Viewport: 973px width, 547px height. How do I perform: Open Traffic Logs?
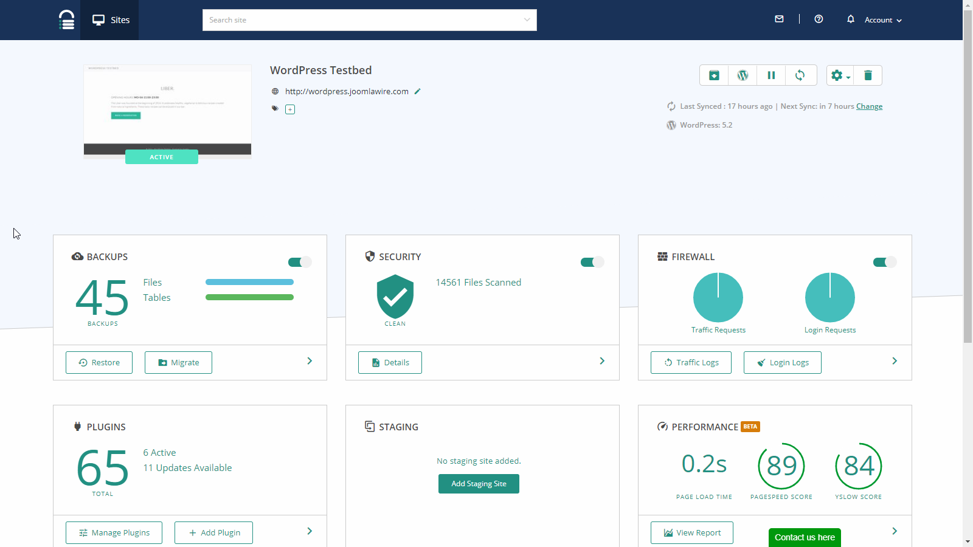(x=691, y=362)
